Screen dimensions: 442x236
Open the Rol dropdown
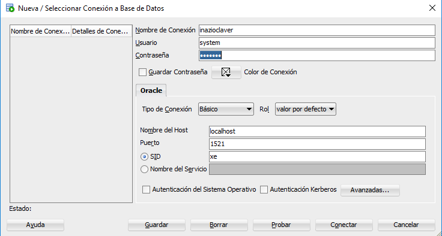coord(306,109)
